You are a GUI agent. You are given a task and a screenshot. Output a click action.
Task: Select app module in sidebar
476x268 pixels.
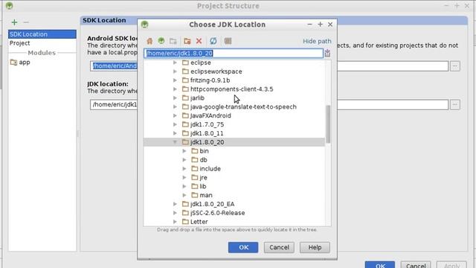click(25, 63)
